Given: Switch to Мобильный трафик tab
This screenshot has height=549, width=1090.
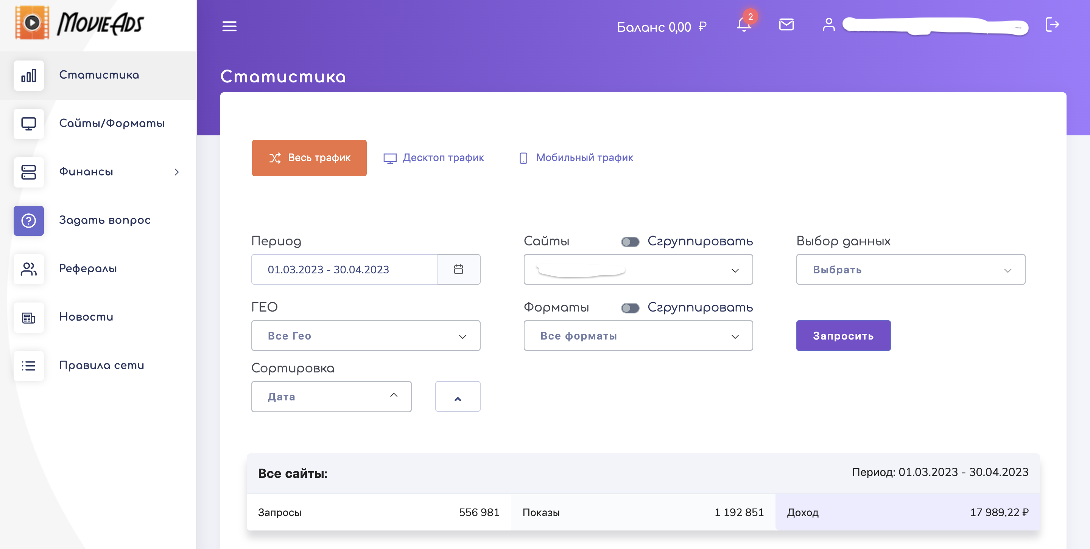Looking at the screenshot, I should 576,158.
